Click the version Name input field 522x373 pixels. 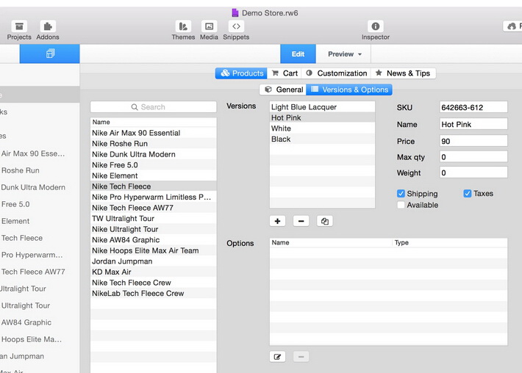473,124
